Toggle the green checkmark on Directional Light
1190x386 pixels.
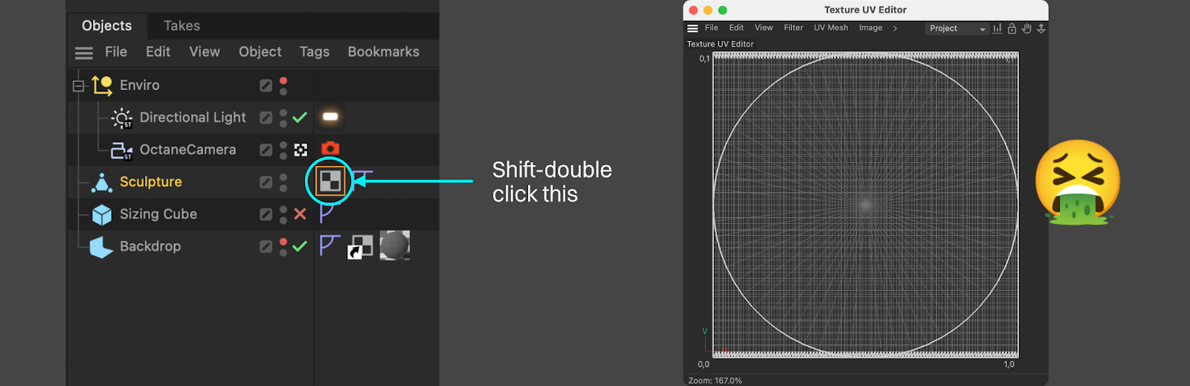[x=300, y=118]
